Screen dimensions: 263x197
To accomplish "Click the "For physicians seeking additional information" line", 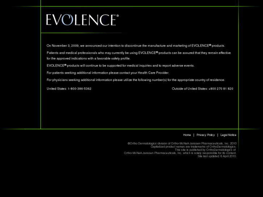I will [x=136, y=80].
